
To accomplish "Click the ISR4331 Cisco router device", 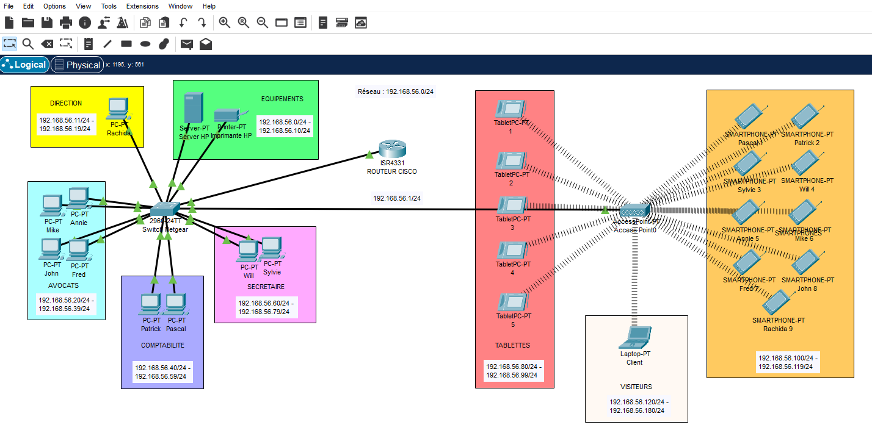I will 391,149.
